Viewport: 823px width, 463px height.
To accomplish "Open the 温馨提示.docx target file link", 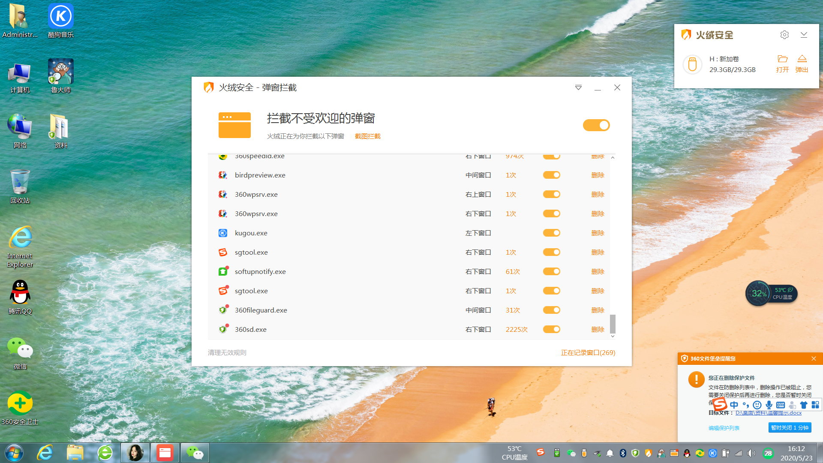I will [769, 413].
